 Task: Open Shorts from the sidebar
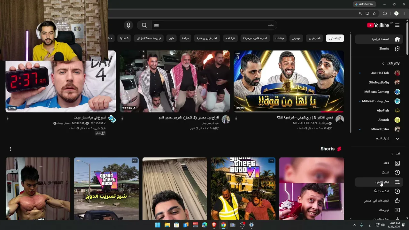click(x=379, y=49)
